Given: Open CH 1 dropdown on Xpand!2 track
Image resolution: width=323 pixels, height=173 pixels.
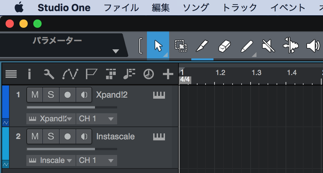Looking at the screenshot, I should [x=97, y=119].
